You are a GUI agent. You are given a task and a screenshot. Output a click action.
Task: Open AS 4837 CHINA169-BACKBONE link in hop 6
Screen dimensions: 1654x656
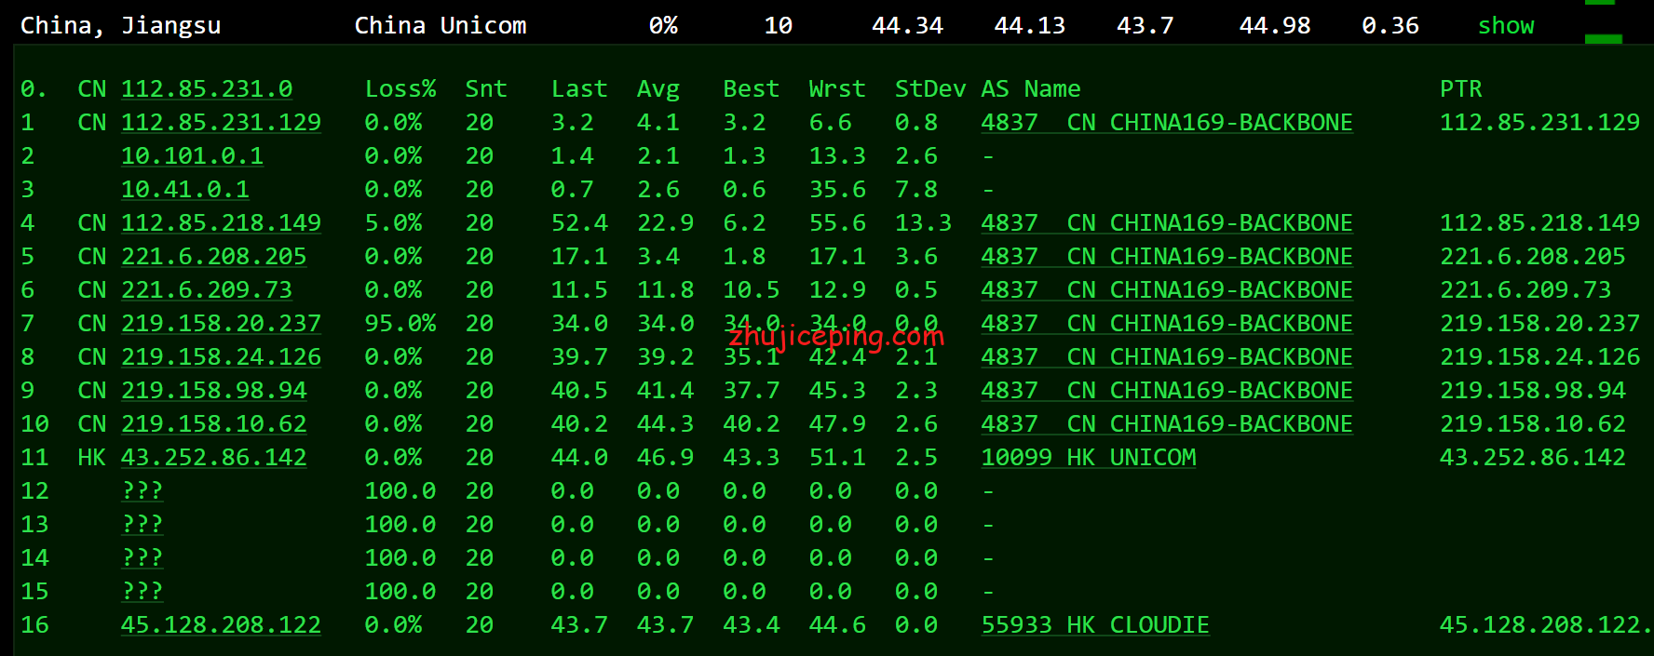(1167, 289)
